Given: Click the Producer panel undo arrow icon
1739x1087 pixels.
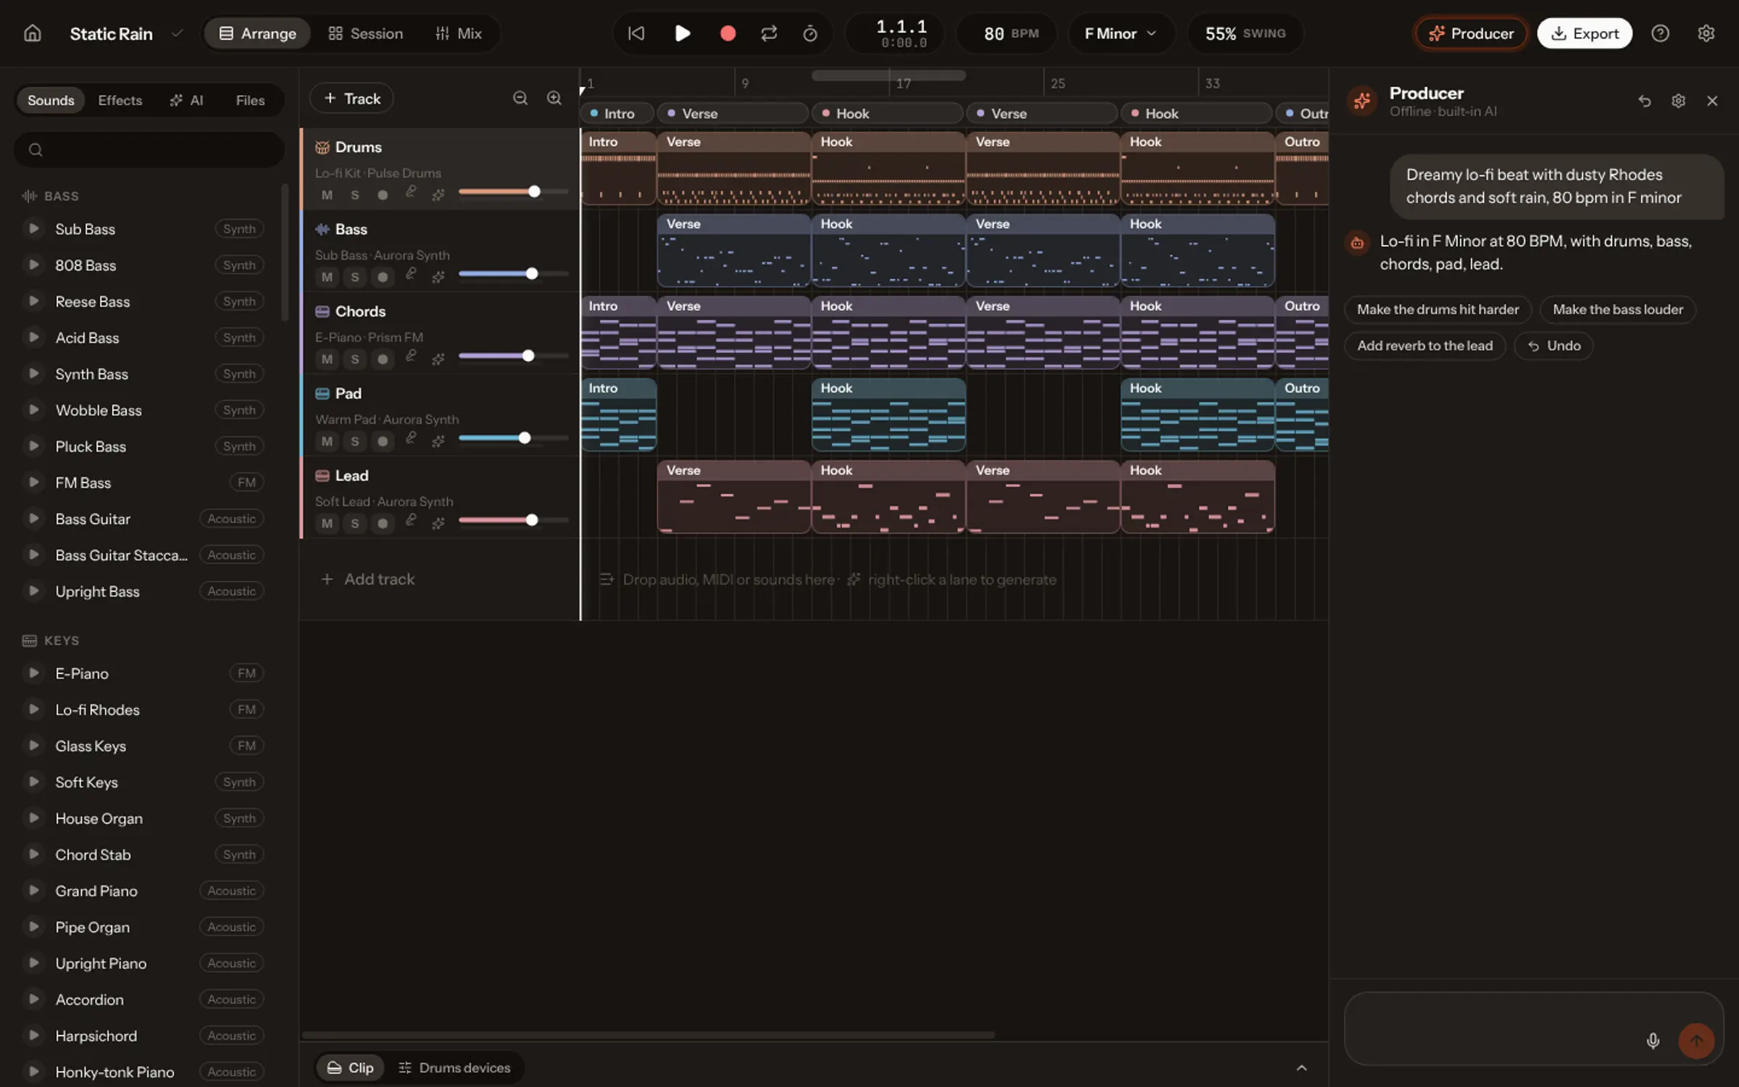Looking at the screenshot, I should (x=1644, y=101).
